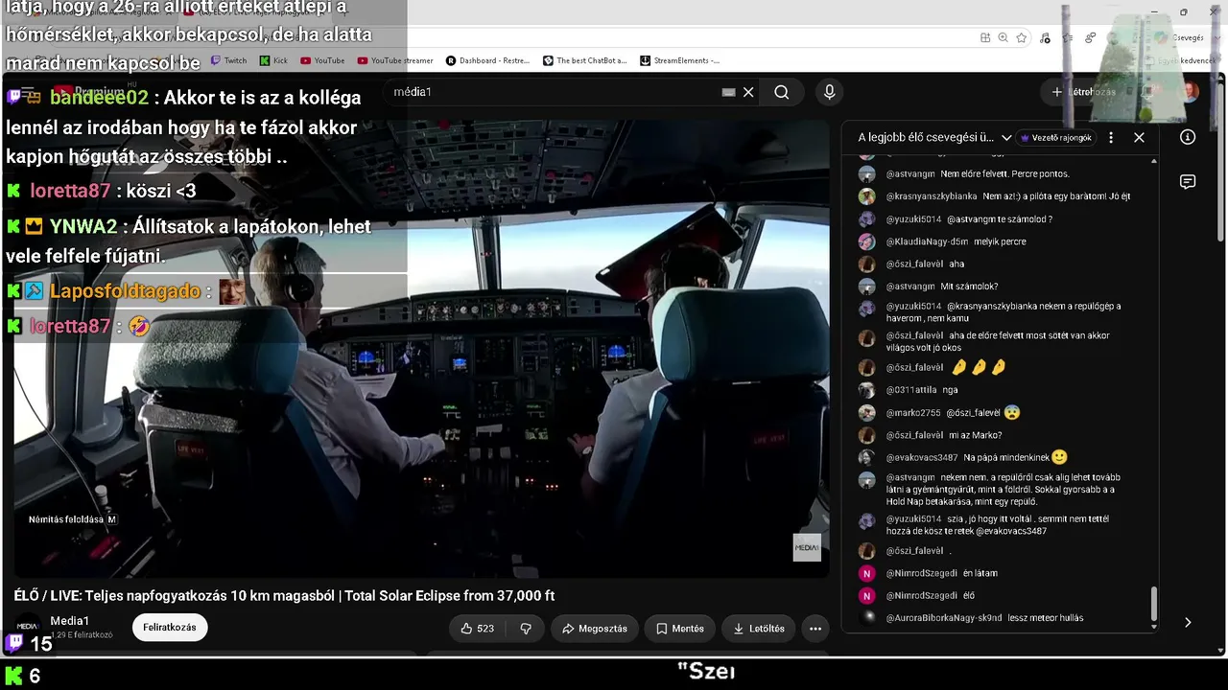Image resolution: width=1228 pixels, height=690 pixels.
Task: Open more actions ellipsis below video
Action: 815,629
